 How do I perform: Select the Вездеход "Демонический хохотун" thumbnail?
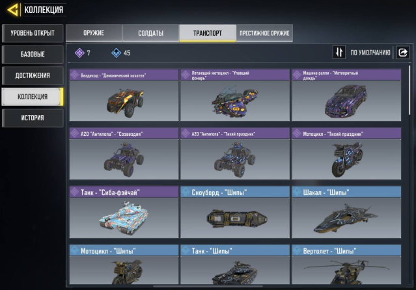pos(125,102)
